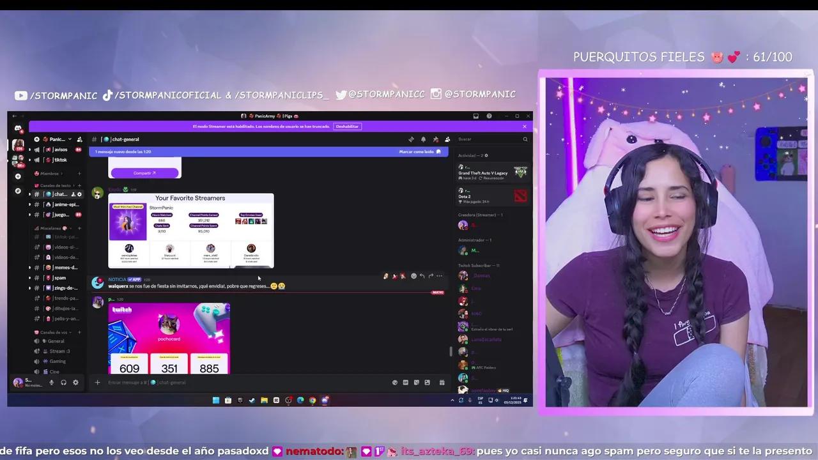Collapse the Miembros category
Image resolution: width=818 pixels, height=460 pixels.
pos(49,174)
